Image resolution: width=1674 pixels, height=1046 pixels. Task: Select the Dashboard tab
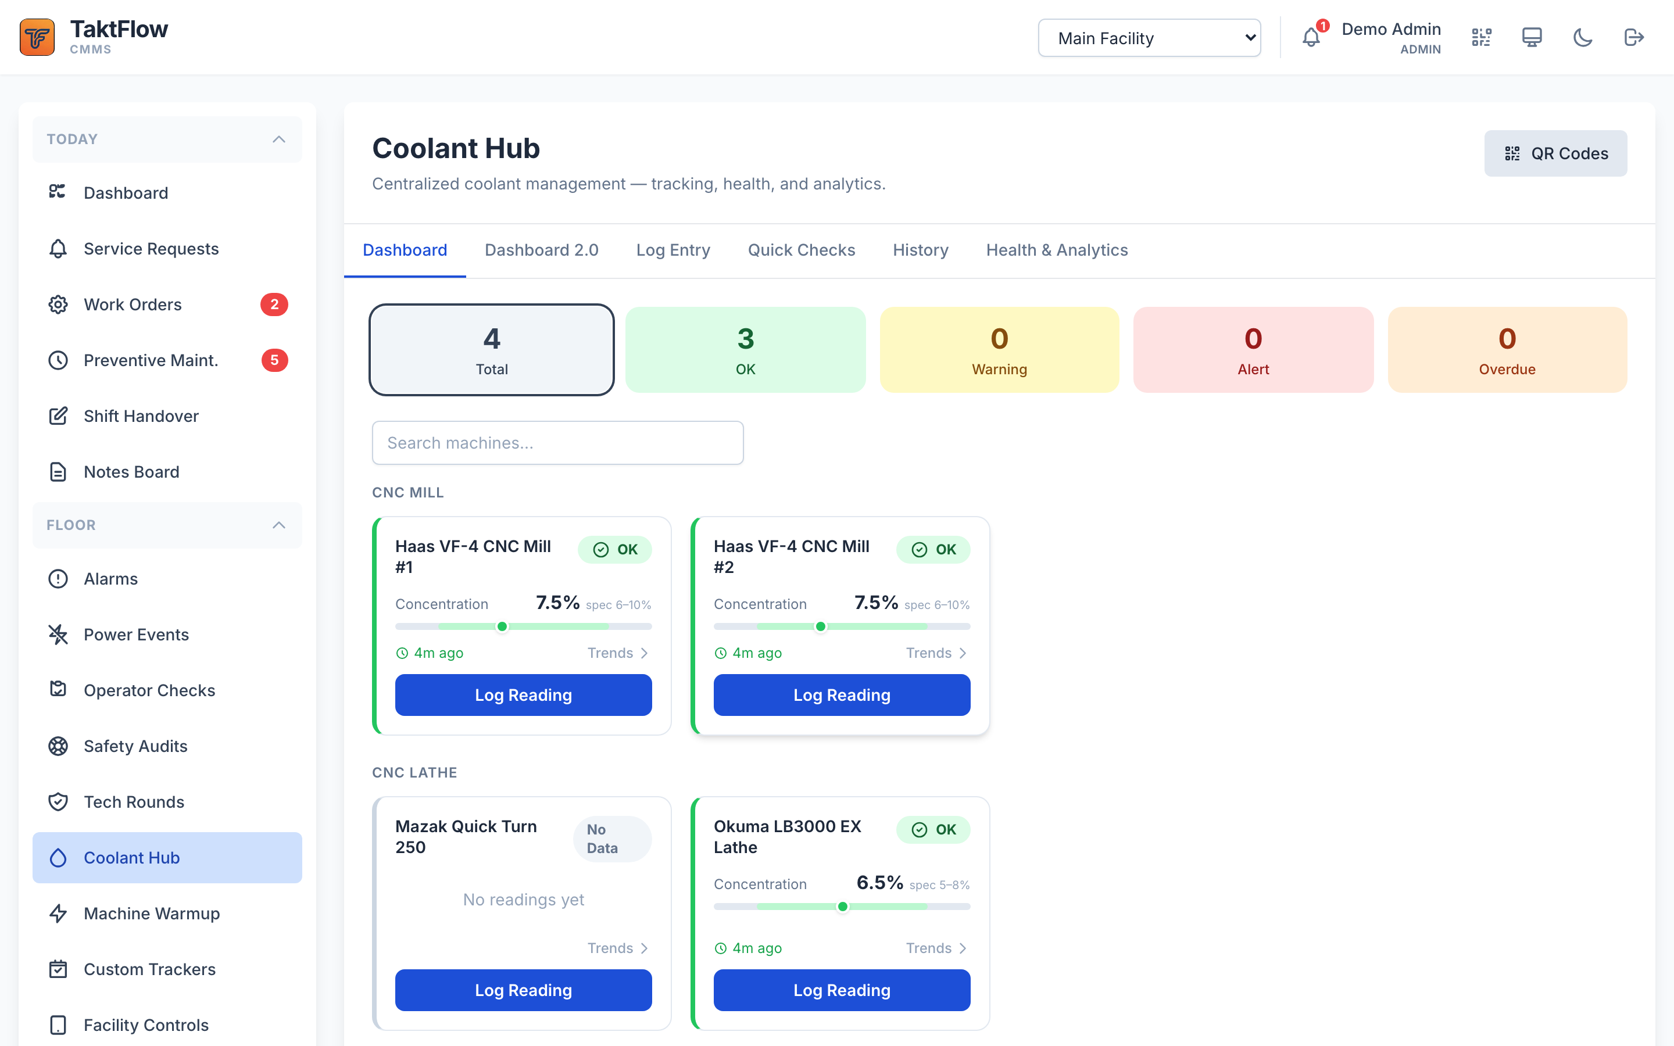[x=405, y=250]
